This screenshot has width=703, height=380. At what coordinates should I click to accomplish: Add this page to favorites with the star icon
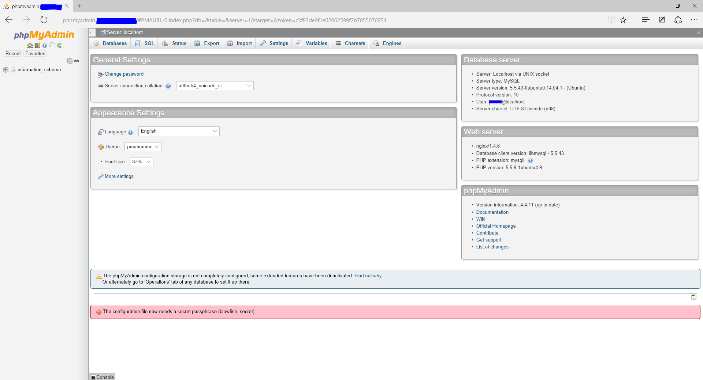click(623, 20)
